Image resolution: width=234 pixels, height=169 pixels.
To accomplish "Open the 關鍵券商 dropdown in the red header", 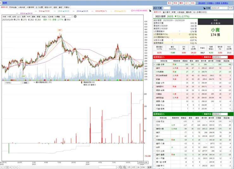I will click(220, 57).
